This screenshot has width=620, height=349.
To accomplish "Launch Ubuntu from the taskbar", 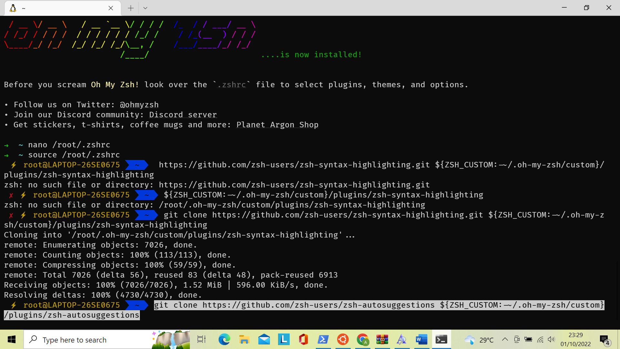I will coord(343,339).
